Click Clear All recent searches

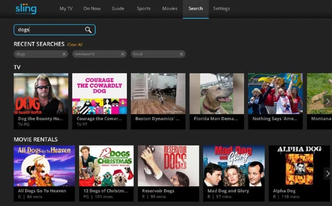pyautogui.click(x=75, y=45)
